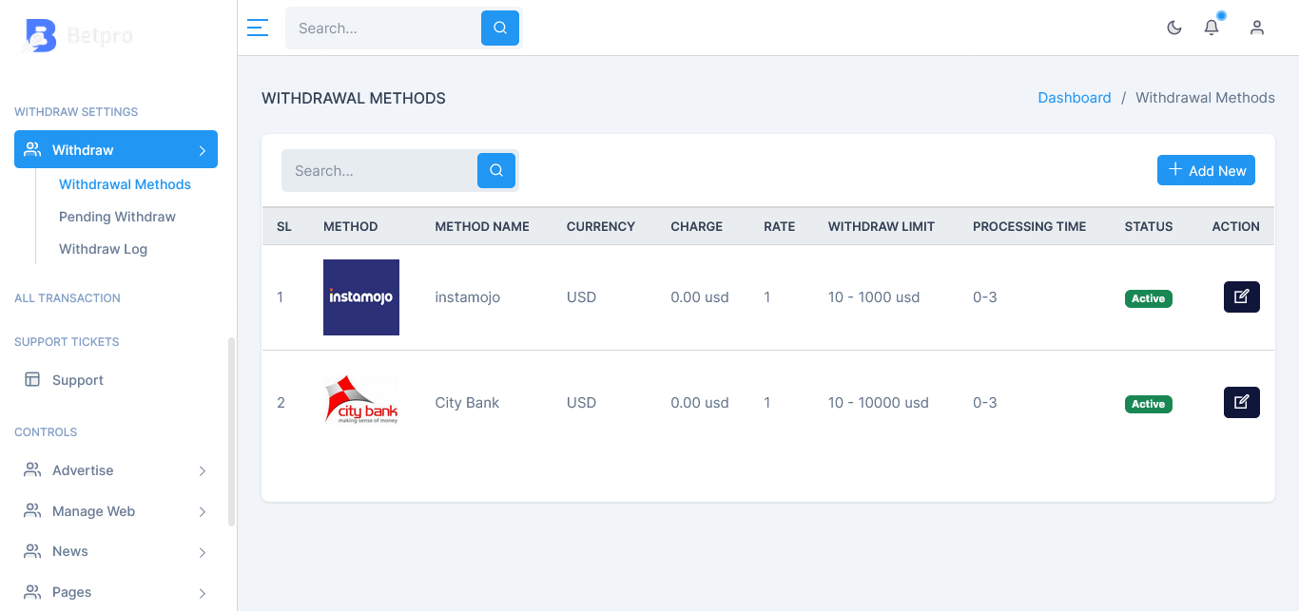The width and height of the screenshot is (1299, 611).
Task: Click the top bar search magnifier button
Action: (500, 28)
